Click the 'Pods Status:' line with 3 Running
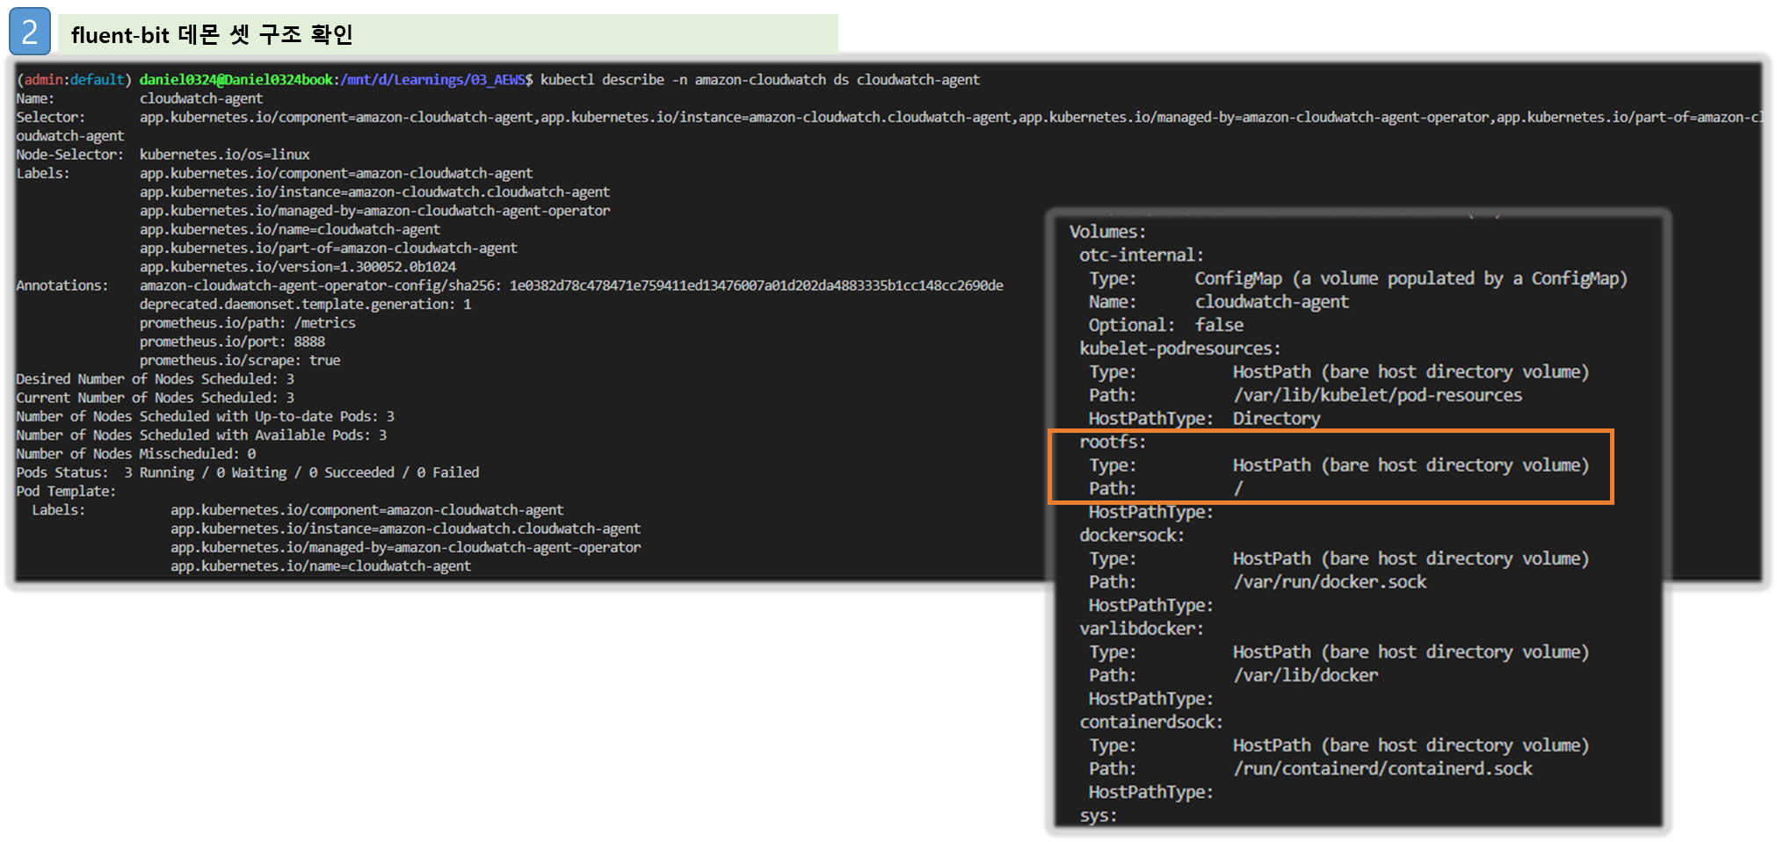Image resolution: width=1777 pixels, height=842 pixels. [247, 472]
